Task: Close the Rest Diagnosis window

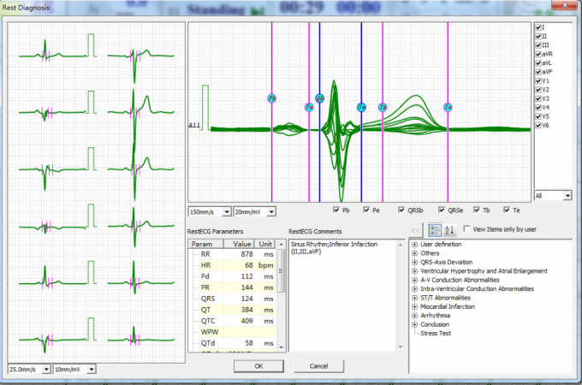Action: (x=565, y=5)
